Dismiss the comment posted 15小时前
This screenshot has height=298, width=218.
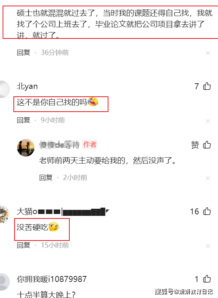208,246
